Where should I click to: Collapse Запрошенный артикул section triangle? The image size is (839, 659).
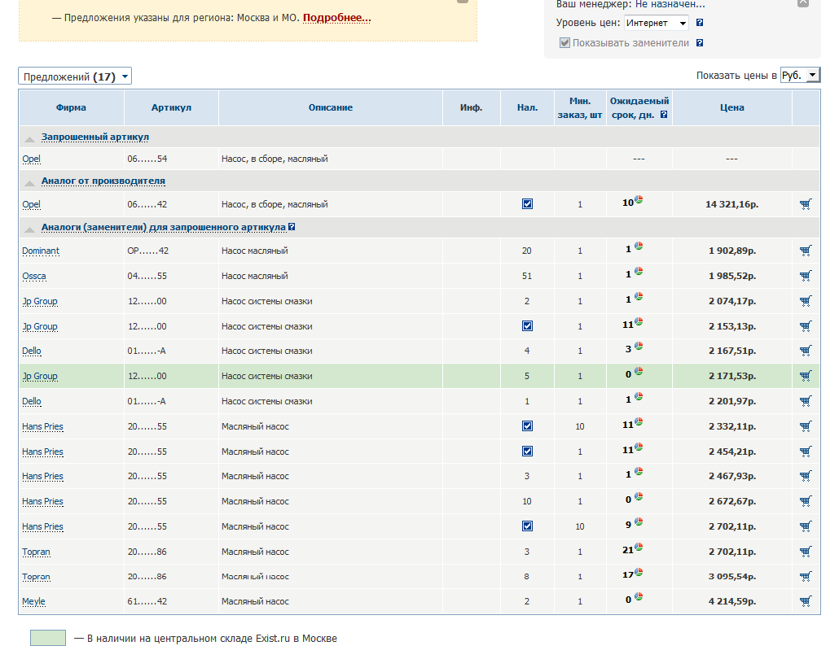point(30,138)
